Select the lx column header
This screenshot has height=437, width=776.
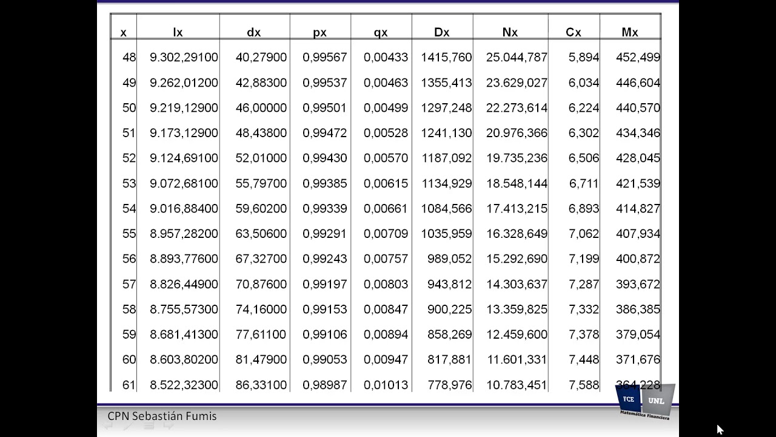click(x=178, y=32)
